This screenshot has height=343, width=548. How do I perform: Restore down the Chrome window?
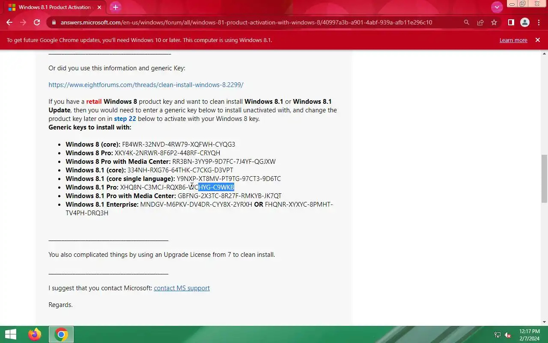(522, 4)
